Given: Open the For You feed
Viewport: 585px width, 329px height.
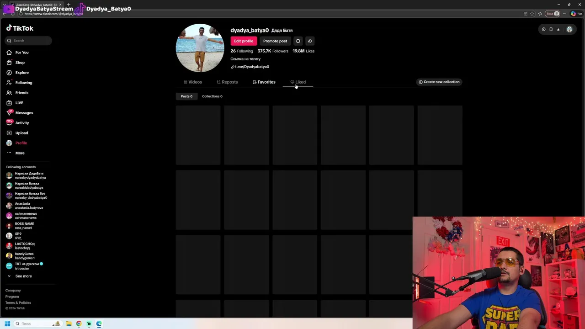Looking at the screenshot, I should 17,53.
